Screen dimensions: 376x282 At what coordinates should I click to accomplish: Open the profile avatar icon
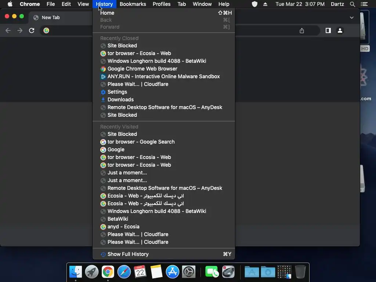coord(340,30)
